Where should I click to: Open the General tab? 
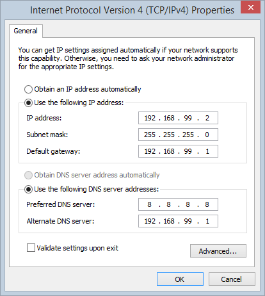click(x=26, y=31)
